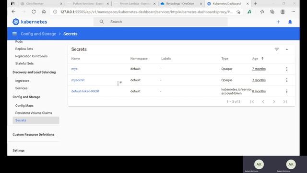Open Persistent Volume Claims in sidebar

pyautogui.click(x=34, y=113)
